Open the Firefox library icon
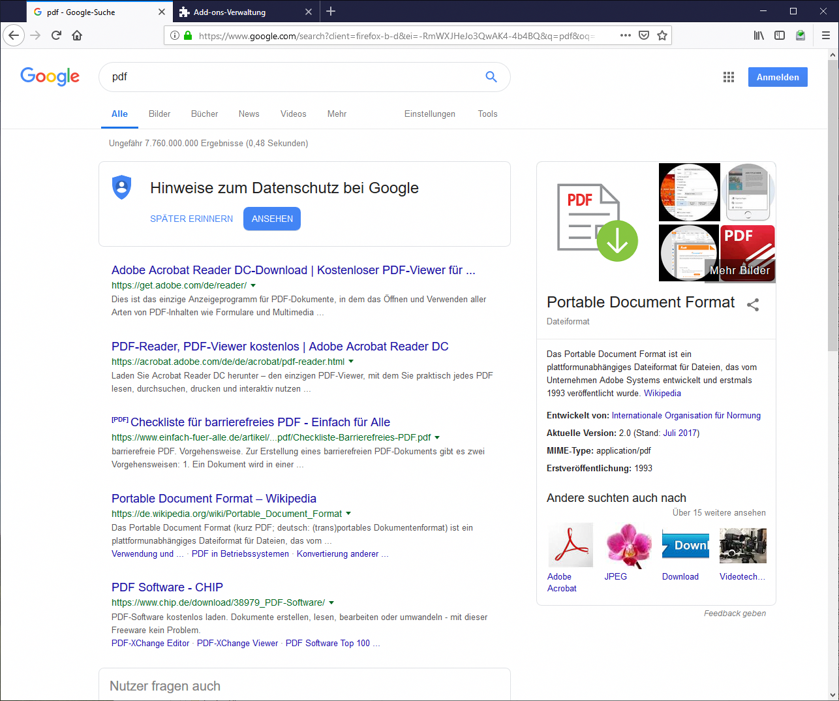This screenshot has height=701, width=839. 759,35
